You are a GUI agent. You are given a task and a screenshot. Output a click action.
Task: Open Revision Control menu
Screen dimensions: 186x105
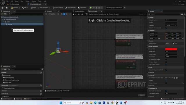coord(178,99)
